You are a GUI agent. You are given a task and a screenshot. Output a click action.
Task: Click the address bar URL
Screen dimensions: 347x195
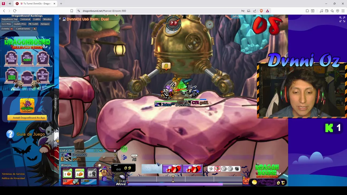(104, 11)
